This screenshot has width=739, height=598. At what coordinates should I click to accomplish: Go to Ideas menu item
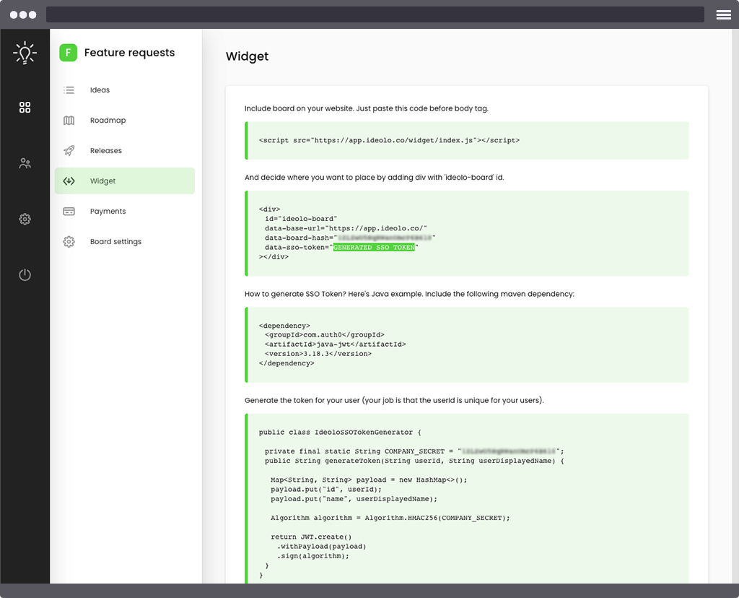tap(100, 90)
